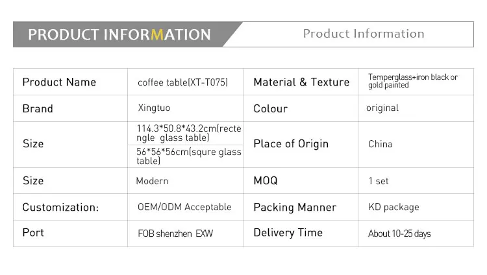Select the Packing Manner label

pyautogui.click(x=295, y=208)
